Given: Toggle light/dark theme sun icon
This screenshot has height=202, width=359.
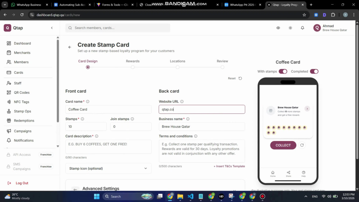Looking at the screenshot, I should tap(290, 28).
